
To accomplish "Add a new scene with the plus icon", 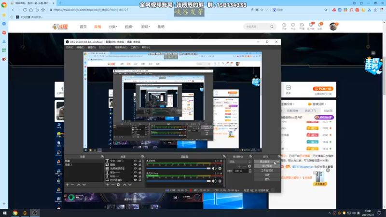I will 67,185.
